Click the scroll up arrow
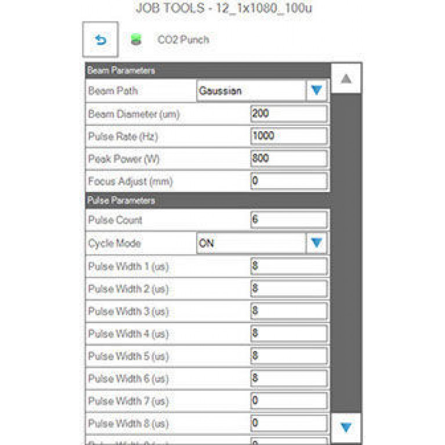The height and width of the screenshot is (445, 445). click(x=346, y=78)
